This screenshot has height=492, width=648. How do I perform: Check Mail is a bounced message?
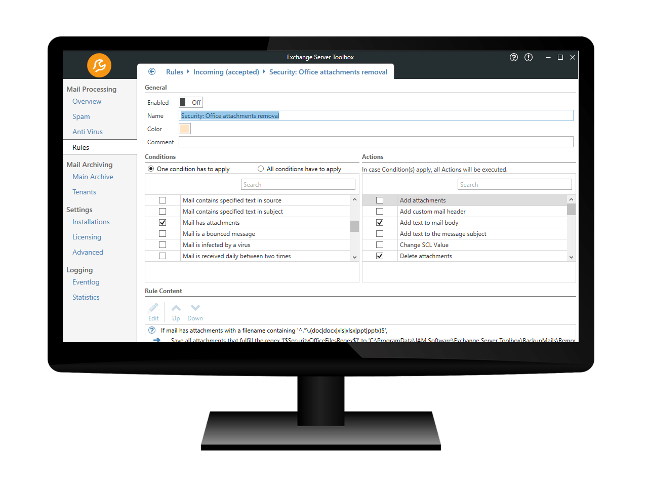pos(163,234)
